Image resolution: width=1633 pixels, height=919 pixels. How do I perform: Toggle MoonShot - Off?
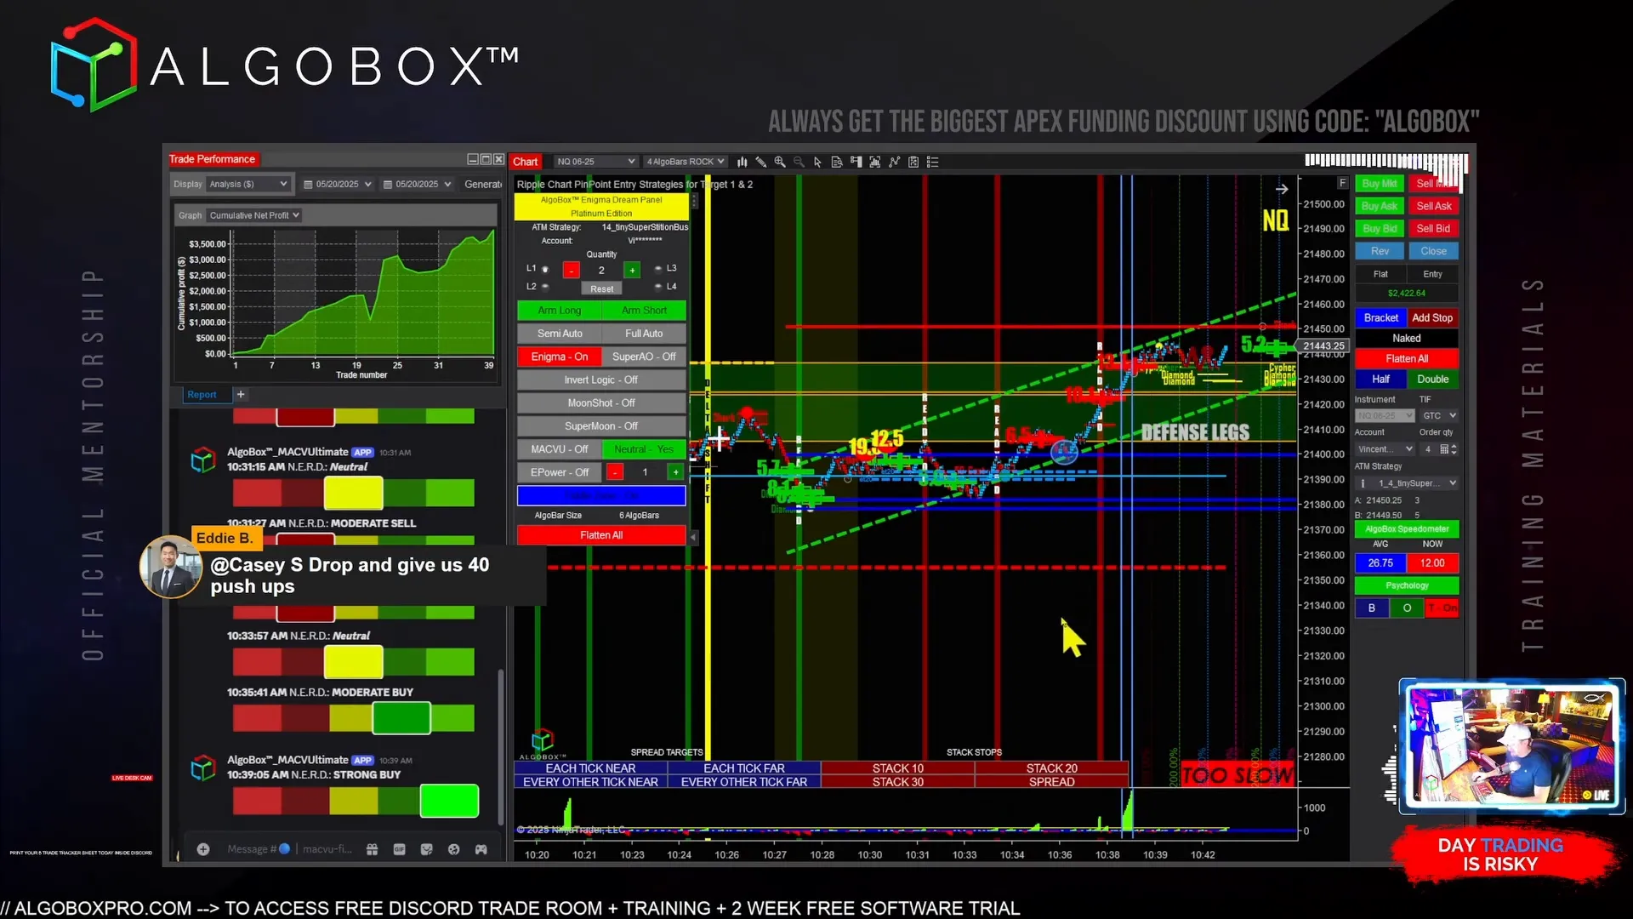601,402
